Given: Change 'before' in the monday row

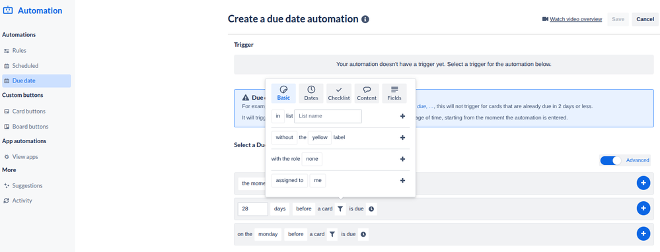Looking at the screenshot, I should [x=296, y=234].
